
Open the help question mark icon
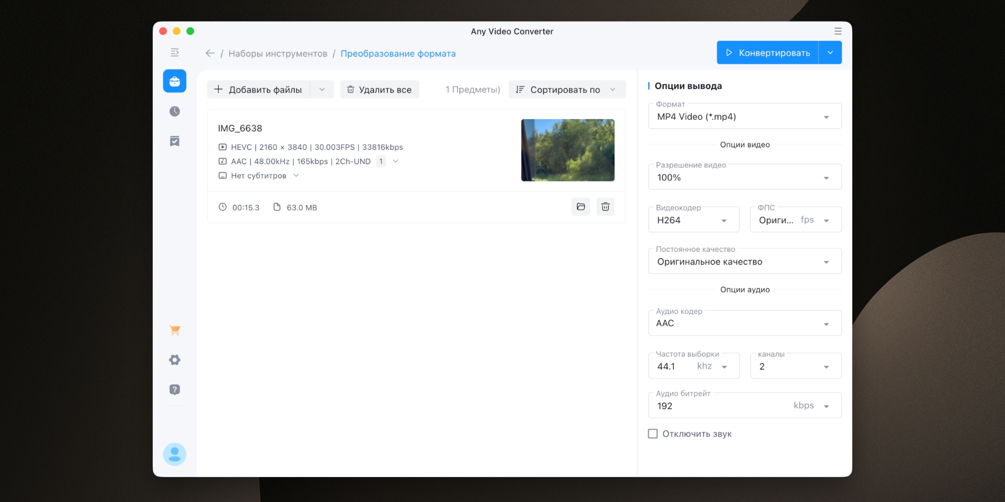point(174,390)
